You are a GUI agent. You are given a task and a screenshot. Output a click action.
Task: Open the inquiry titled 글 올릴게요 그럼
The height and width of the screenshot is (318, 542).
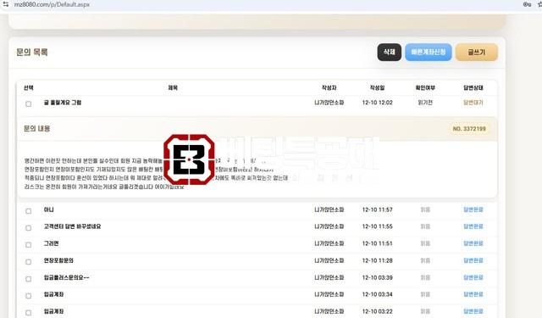tap(63, 103)
